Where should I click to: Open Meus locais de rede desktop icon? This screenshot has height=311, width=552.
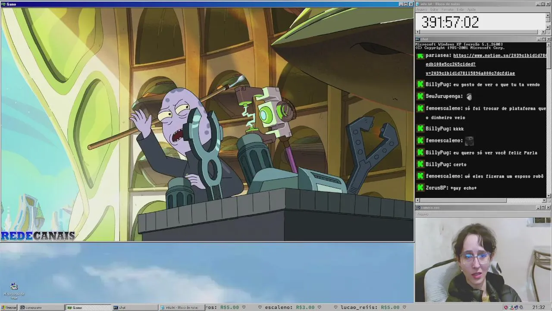(14, 292)
